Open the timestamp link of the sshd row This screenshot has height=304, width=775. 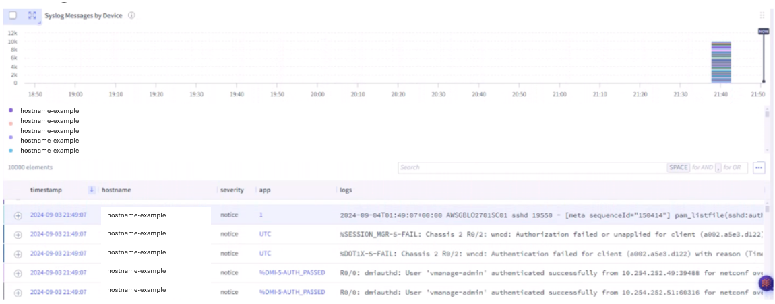click(59, 215)
